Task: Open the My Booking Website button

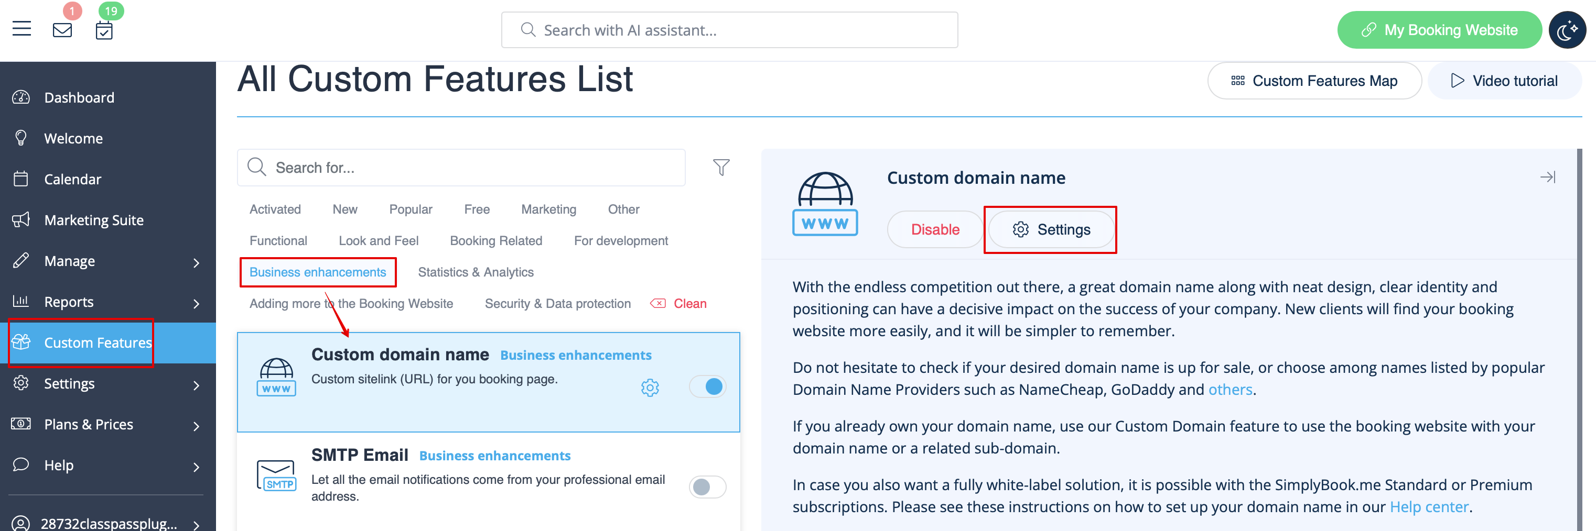Action: (1439, 30)
